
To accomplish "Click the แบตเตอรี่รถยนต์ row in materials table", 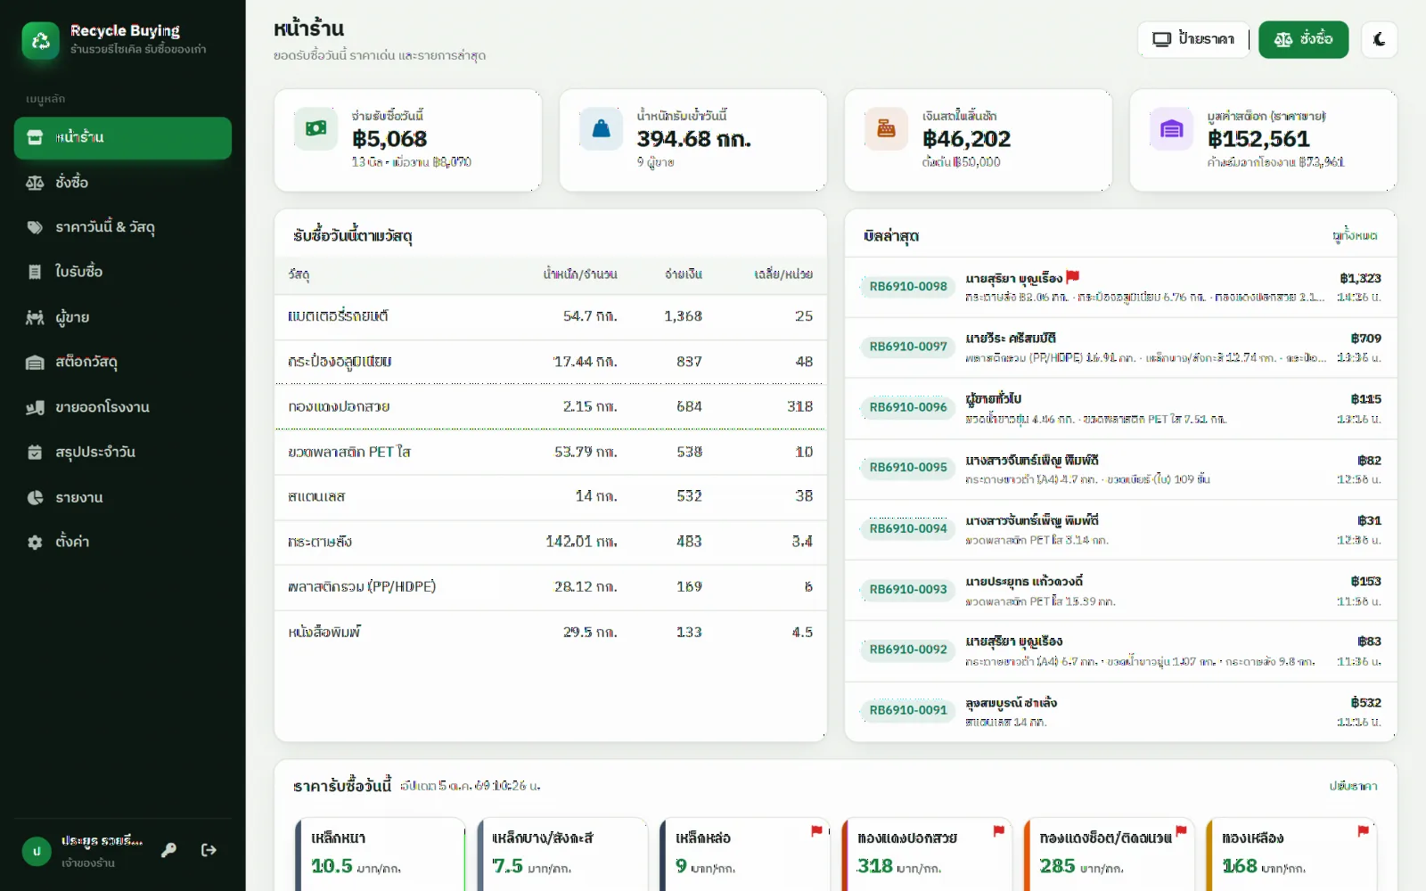I will click(x=550, y=316).
